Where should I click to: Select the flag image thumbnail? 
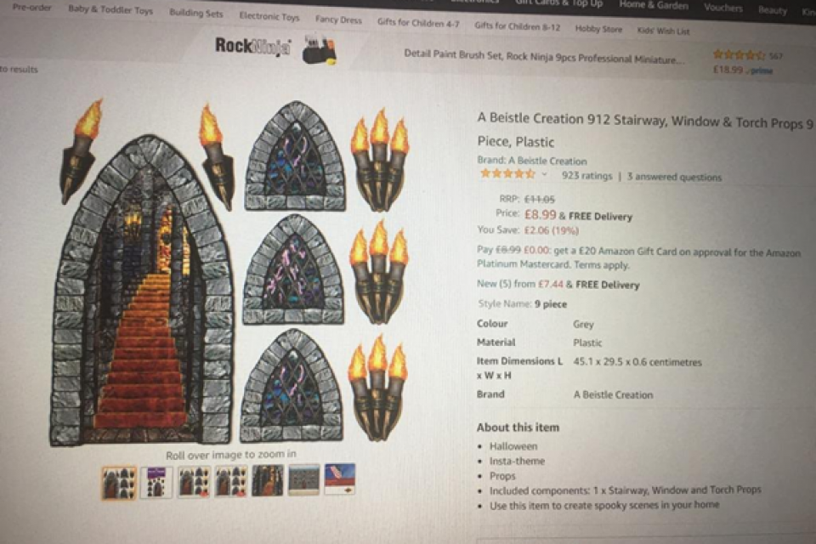[x=340, y=479]
